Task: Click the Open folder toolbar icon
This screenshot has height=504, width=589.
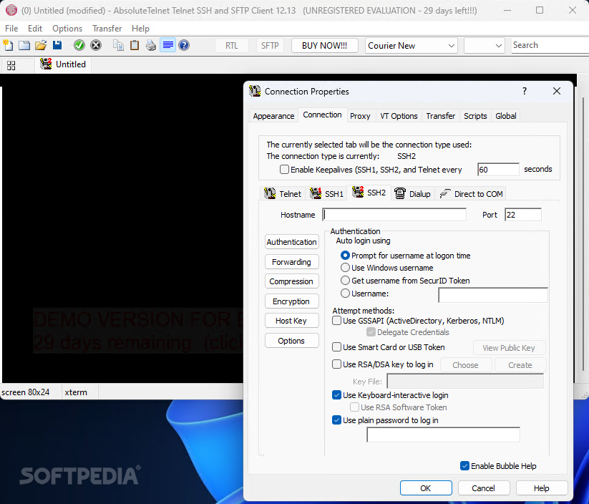Action: [x=41, y=46]
